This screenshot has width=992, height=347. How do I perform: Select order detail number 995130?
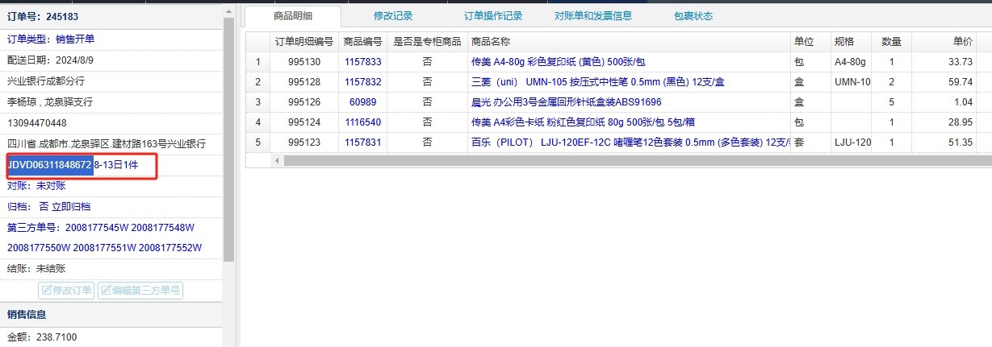coord(304,62)
